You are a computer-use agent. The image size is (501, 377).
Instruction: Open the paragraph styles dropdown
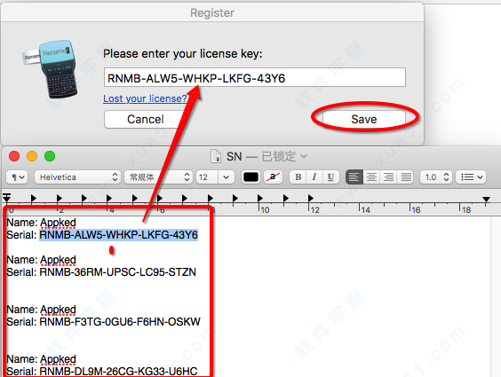(x=17, y=177)
